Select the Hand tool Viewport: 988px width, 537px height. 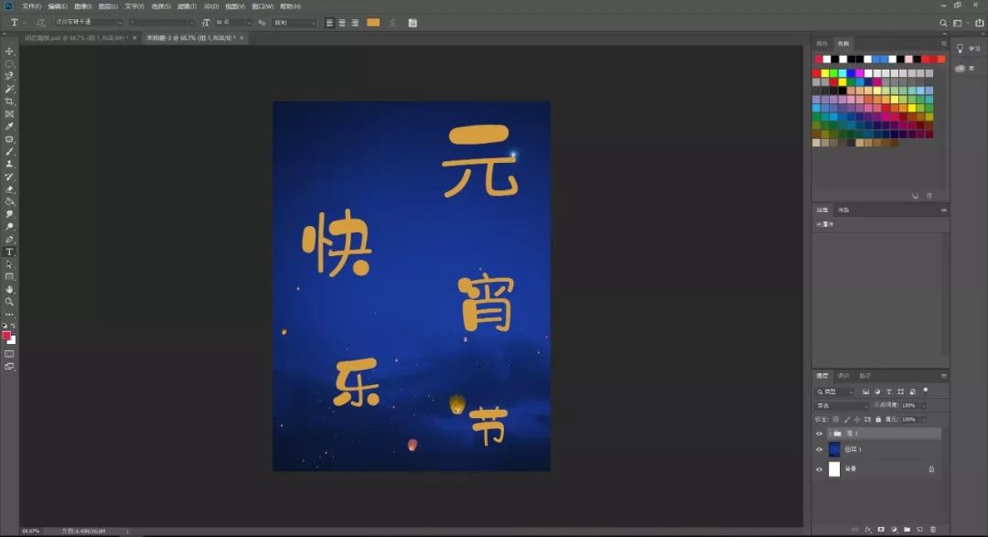point(10,289)
